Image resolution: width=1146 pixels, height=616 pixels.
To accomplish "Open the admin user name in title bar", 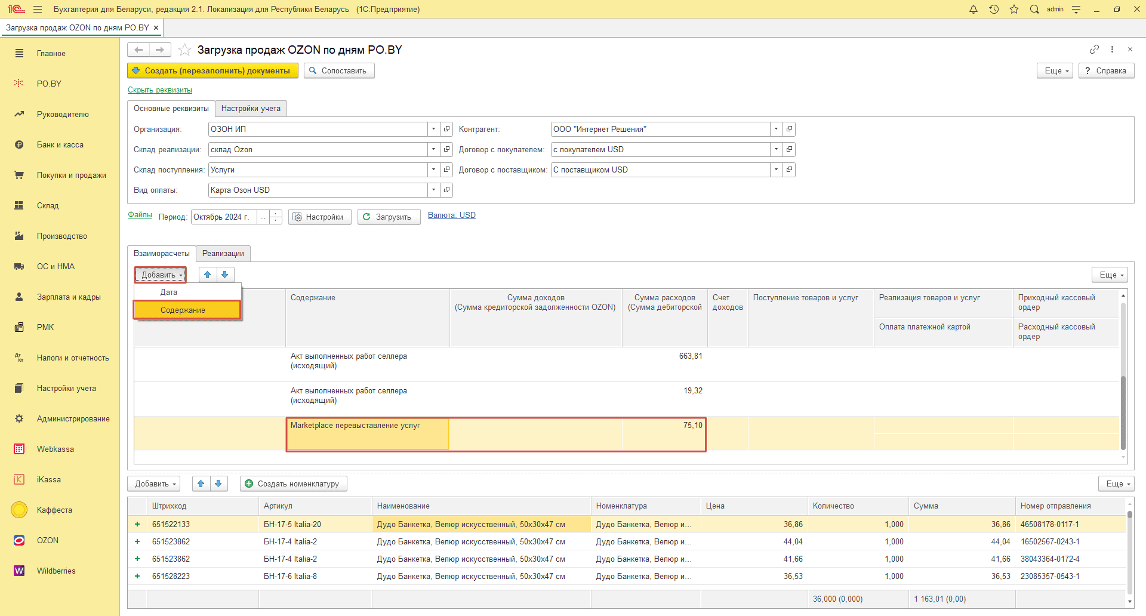I will tap(1055, 9).
